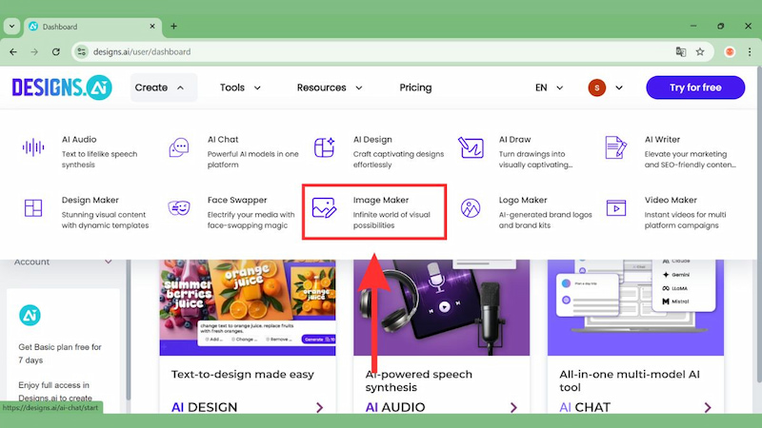Image resolution: width=762 pixels, height=428 pixels.
Task: Click the AI Chat speech bubble icon
Action: tap(179, 147)
